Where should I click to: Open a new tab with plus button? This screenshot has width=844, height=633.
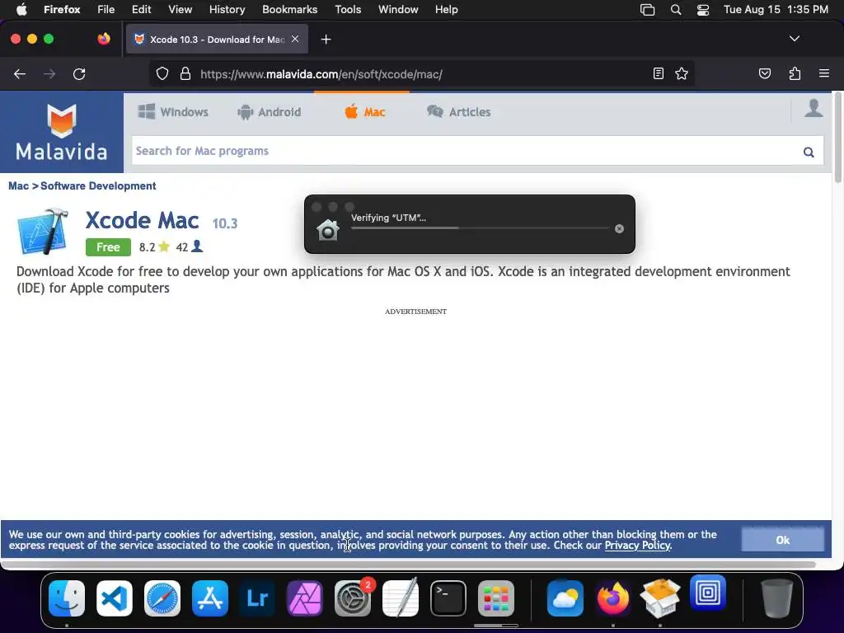[x=326, y=40]
